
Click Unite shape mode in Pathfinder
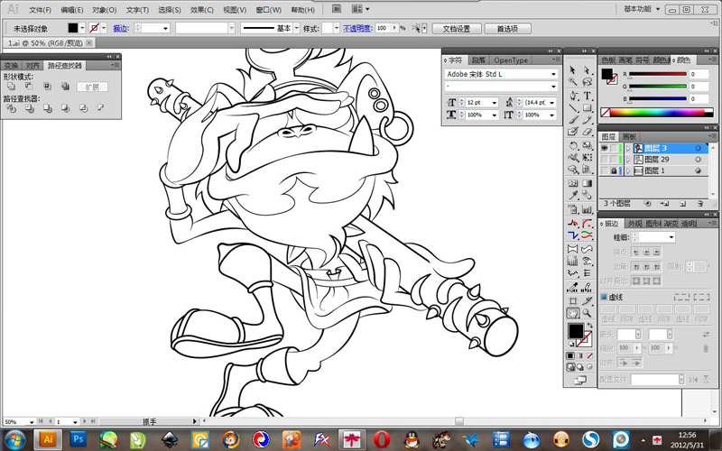point(11,86)
